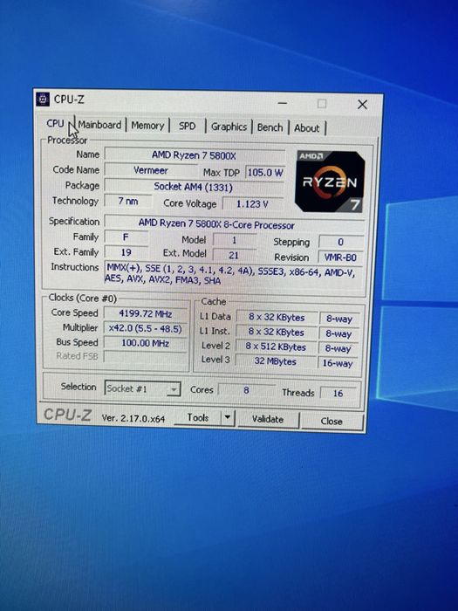This screenshot has height=611, width=458.
Task: Click the Tools button
Action: [x=198, y=417]
